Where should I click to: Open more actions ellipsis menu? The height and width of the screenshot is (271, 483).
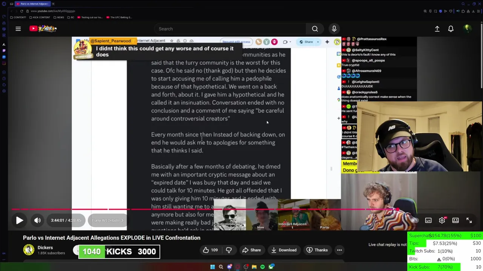(339, 250)
